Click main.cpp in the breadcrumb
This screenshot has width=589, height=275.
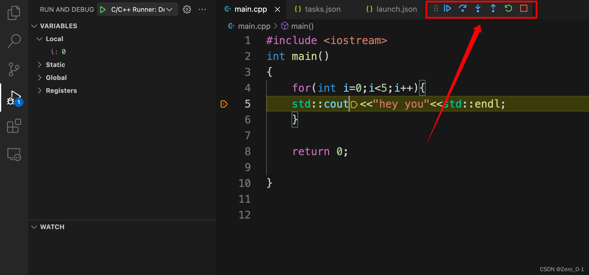click(x=254, y=26)
